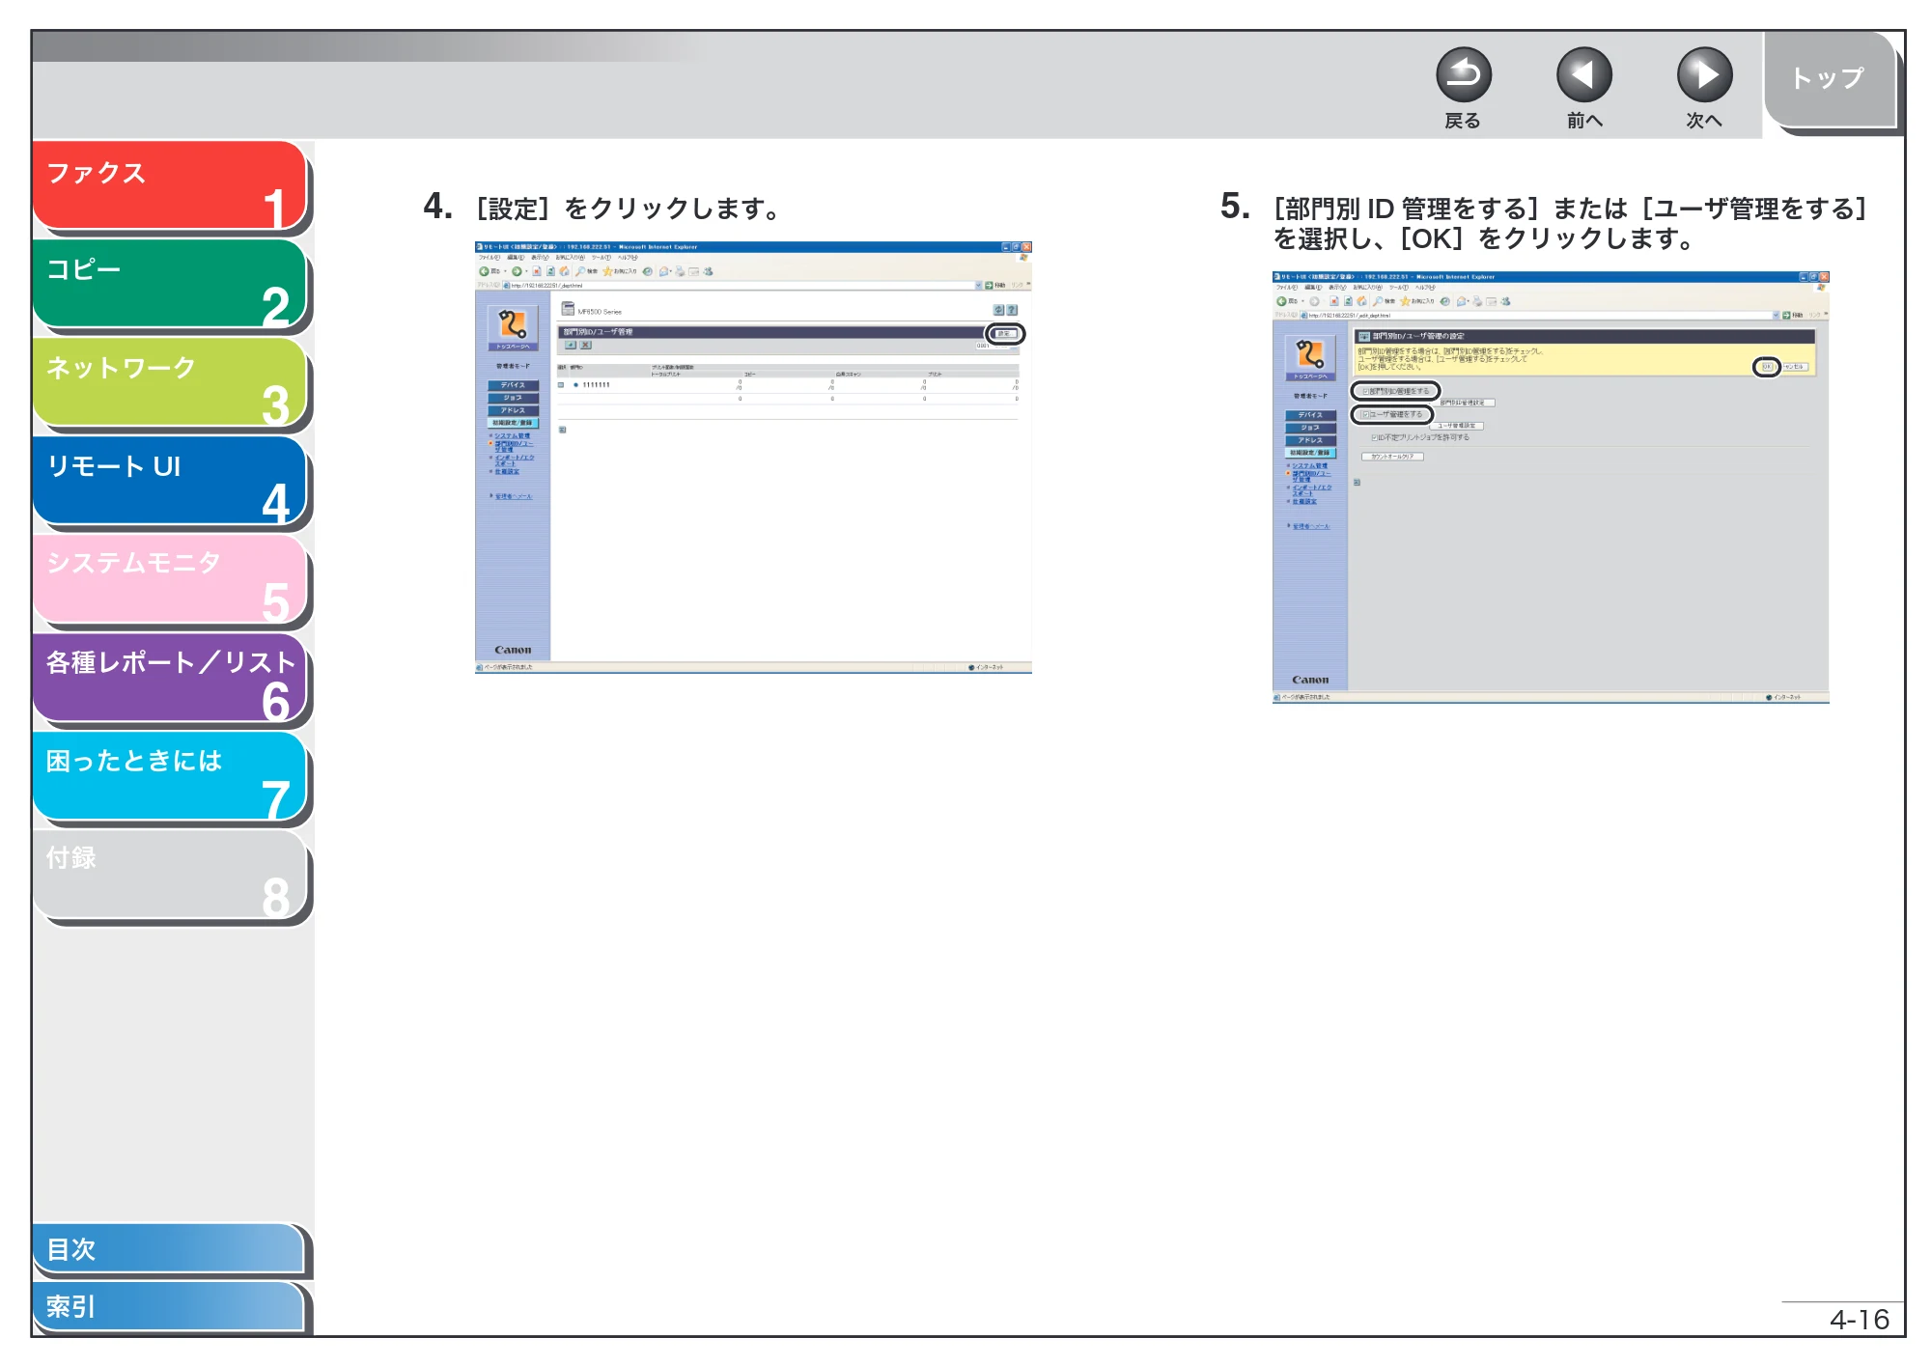Click help question-mark icon in step 4 screenshot
The width and height of the screenshot is (1931, 1366).
pyautogui.click(x=1012, y=310)
